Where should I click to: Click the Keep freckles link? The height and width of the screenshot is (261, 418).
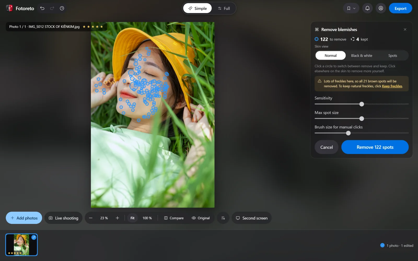coord(392,86)
